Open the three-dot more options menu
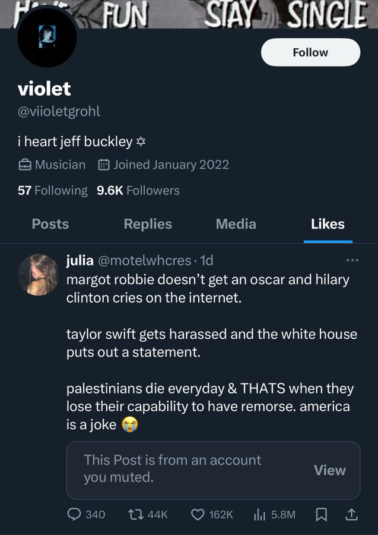378x535 pixels. click(x=352, y=260)
